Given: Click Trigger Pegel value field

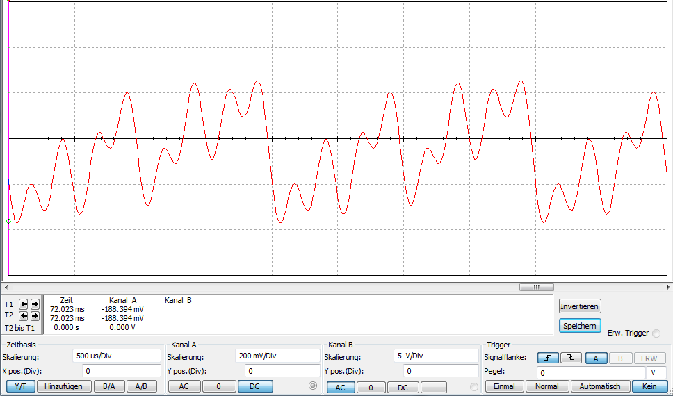Looking at the screenshot, I should (x=591, y=373).
